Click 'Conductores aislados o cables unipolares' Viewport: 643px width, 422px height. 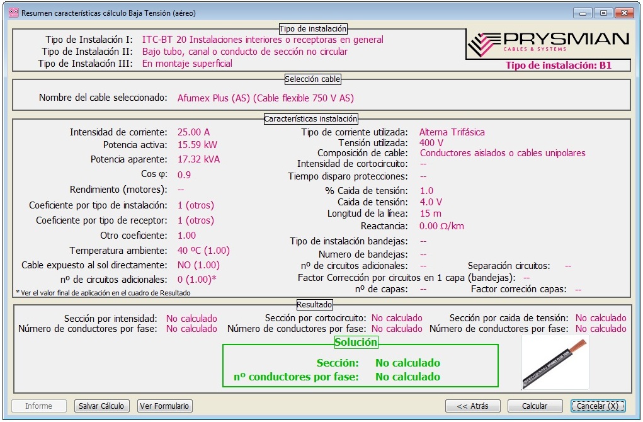503,153
